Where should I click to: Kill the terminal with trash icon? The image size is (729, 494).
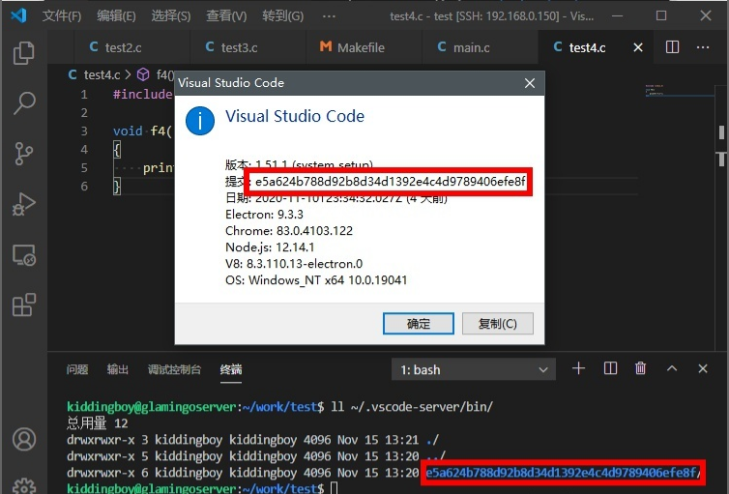640,368
